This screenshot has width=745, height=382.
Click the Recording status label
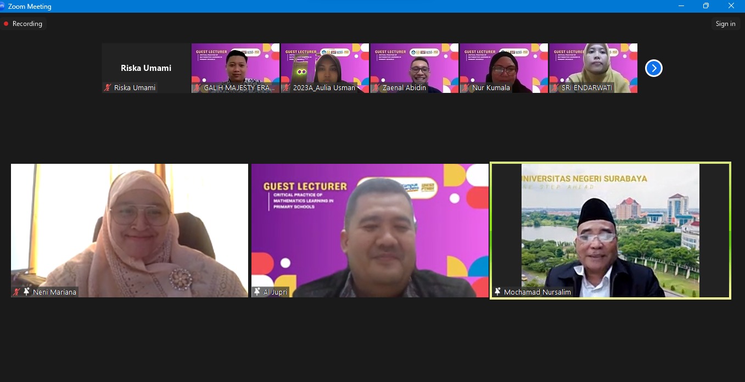click(27, 24)
